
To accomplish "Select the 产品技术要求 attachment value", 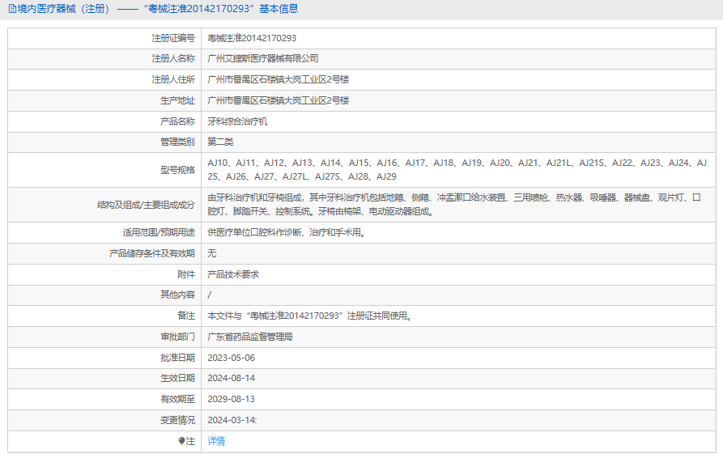I will click(233, 274).
